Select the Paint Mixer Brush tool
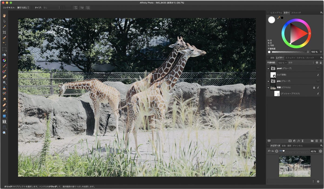The height and width of the screenshot is (189, 324). coord(4,71)
